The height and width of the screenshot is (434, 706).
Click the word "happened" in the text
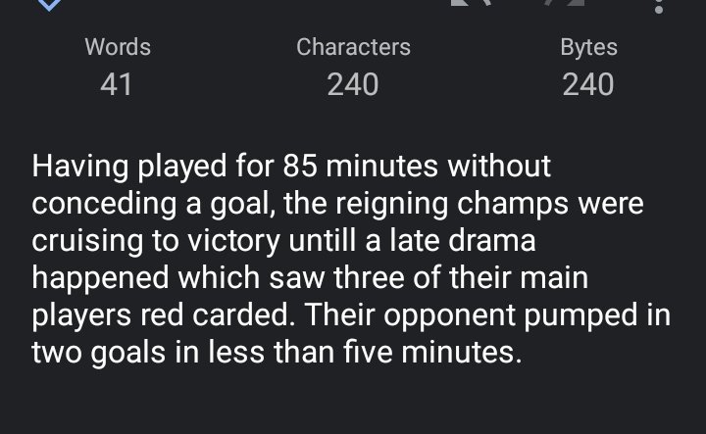click(100, 279)
